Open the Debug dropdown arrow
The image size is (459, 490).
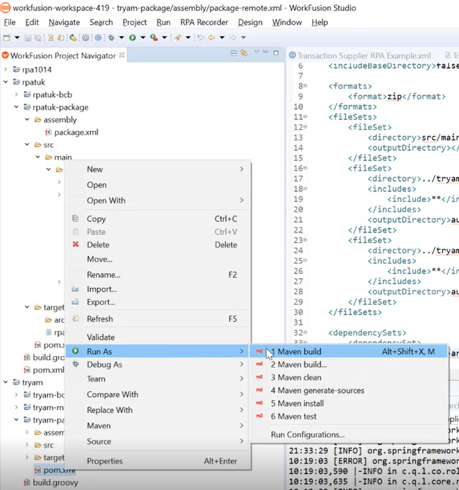coord(121,37)
